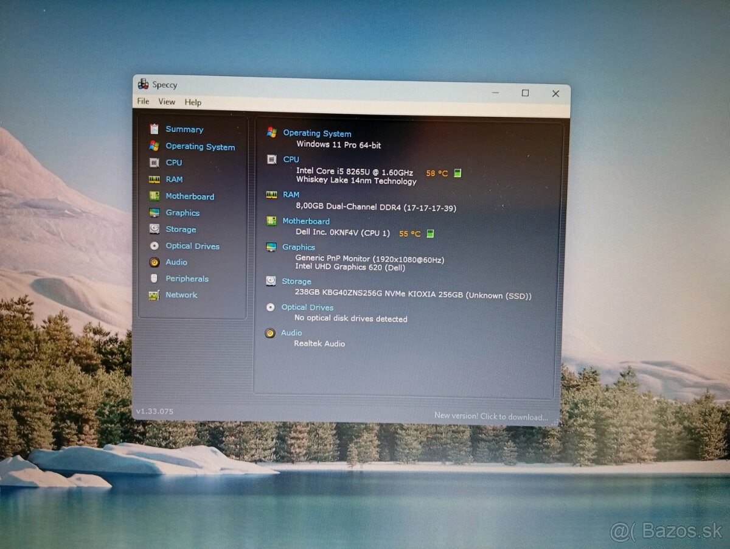
Task: Click the green temperature indicator beside 55 °C
Action: (x=430, y=233)
